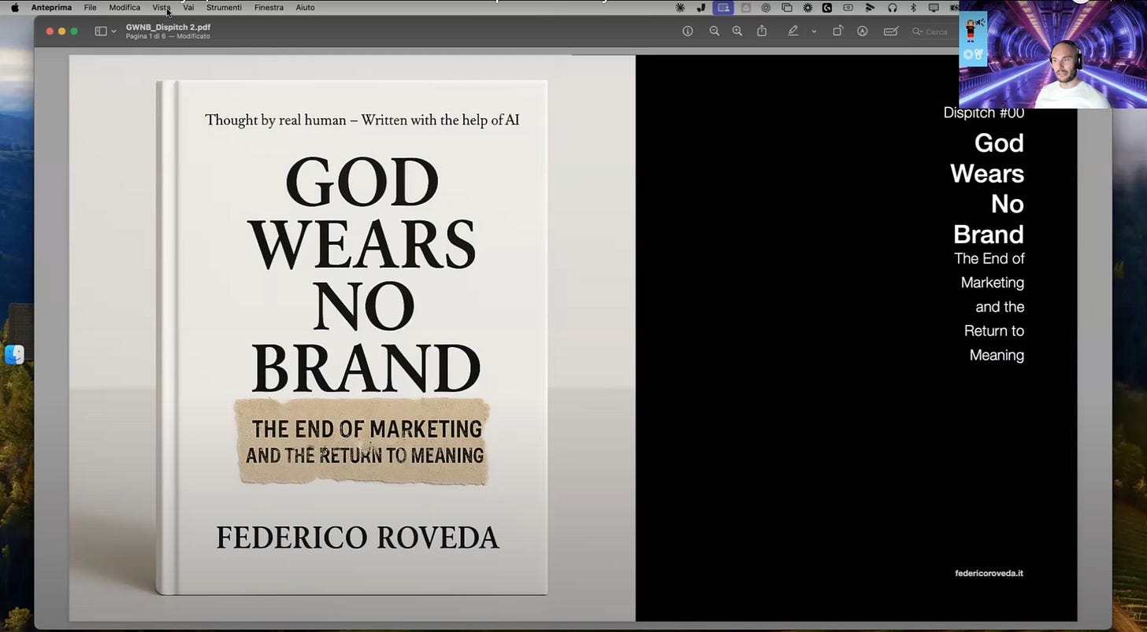Click the GWNB_Dispitch 2.pdf window title
This screenshot has height=632, width=1147.
[168, 27]
